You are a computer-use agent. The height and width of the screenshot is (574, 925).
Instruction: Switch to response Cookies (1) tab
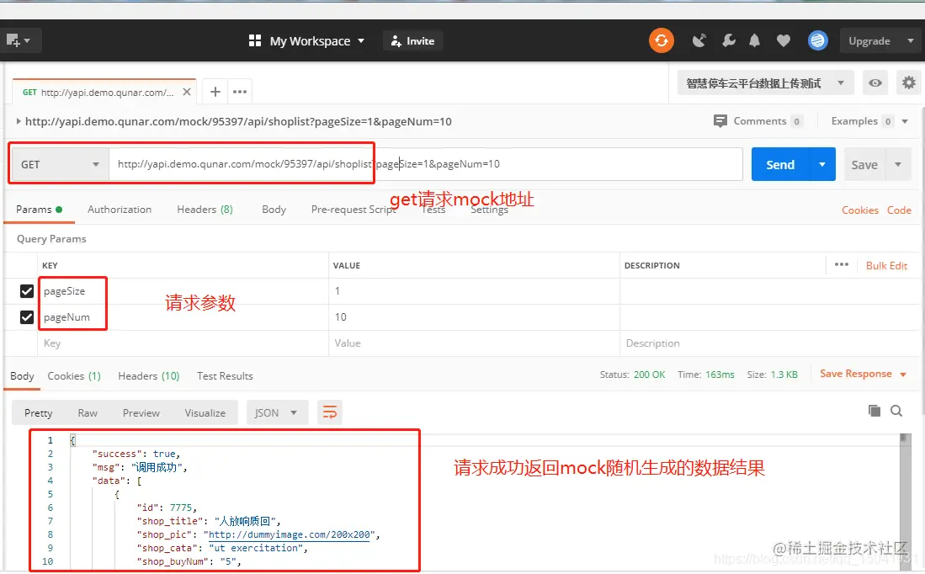point(74,375)
